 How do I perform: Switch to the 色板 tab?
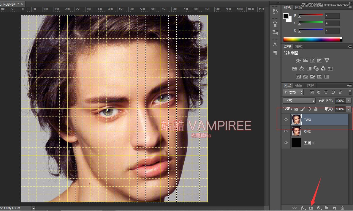(298, 7)
